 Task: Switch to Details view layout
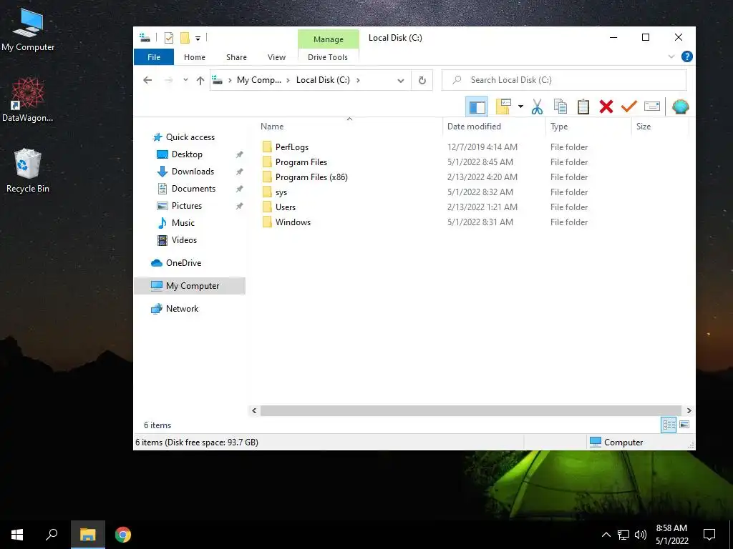[669, 425]
